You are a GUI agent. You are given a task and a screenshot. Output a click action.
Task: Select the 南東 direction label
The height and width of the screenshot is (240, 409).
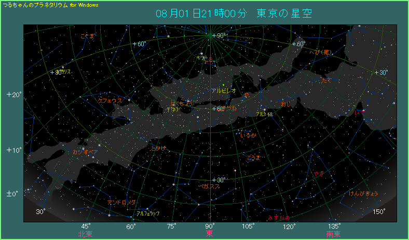[x=333, y=234]
